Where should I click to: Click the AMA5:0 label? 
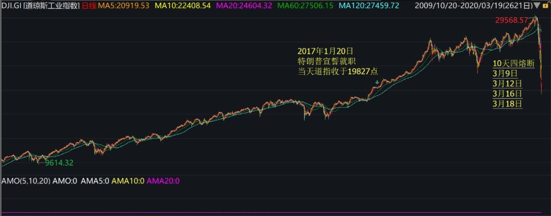click(x=95, y=181)
